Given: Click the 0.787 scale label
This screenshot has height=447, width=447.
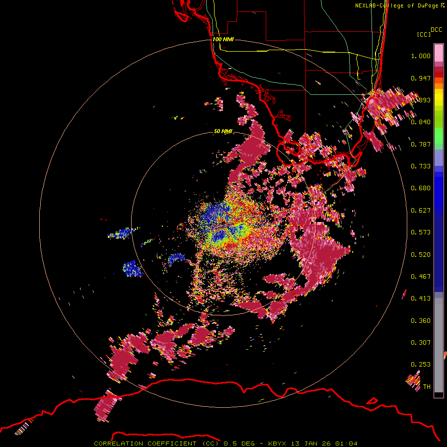Looking at the screenshot, I should point(421,144).
